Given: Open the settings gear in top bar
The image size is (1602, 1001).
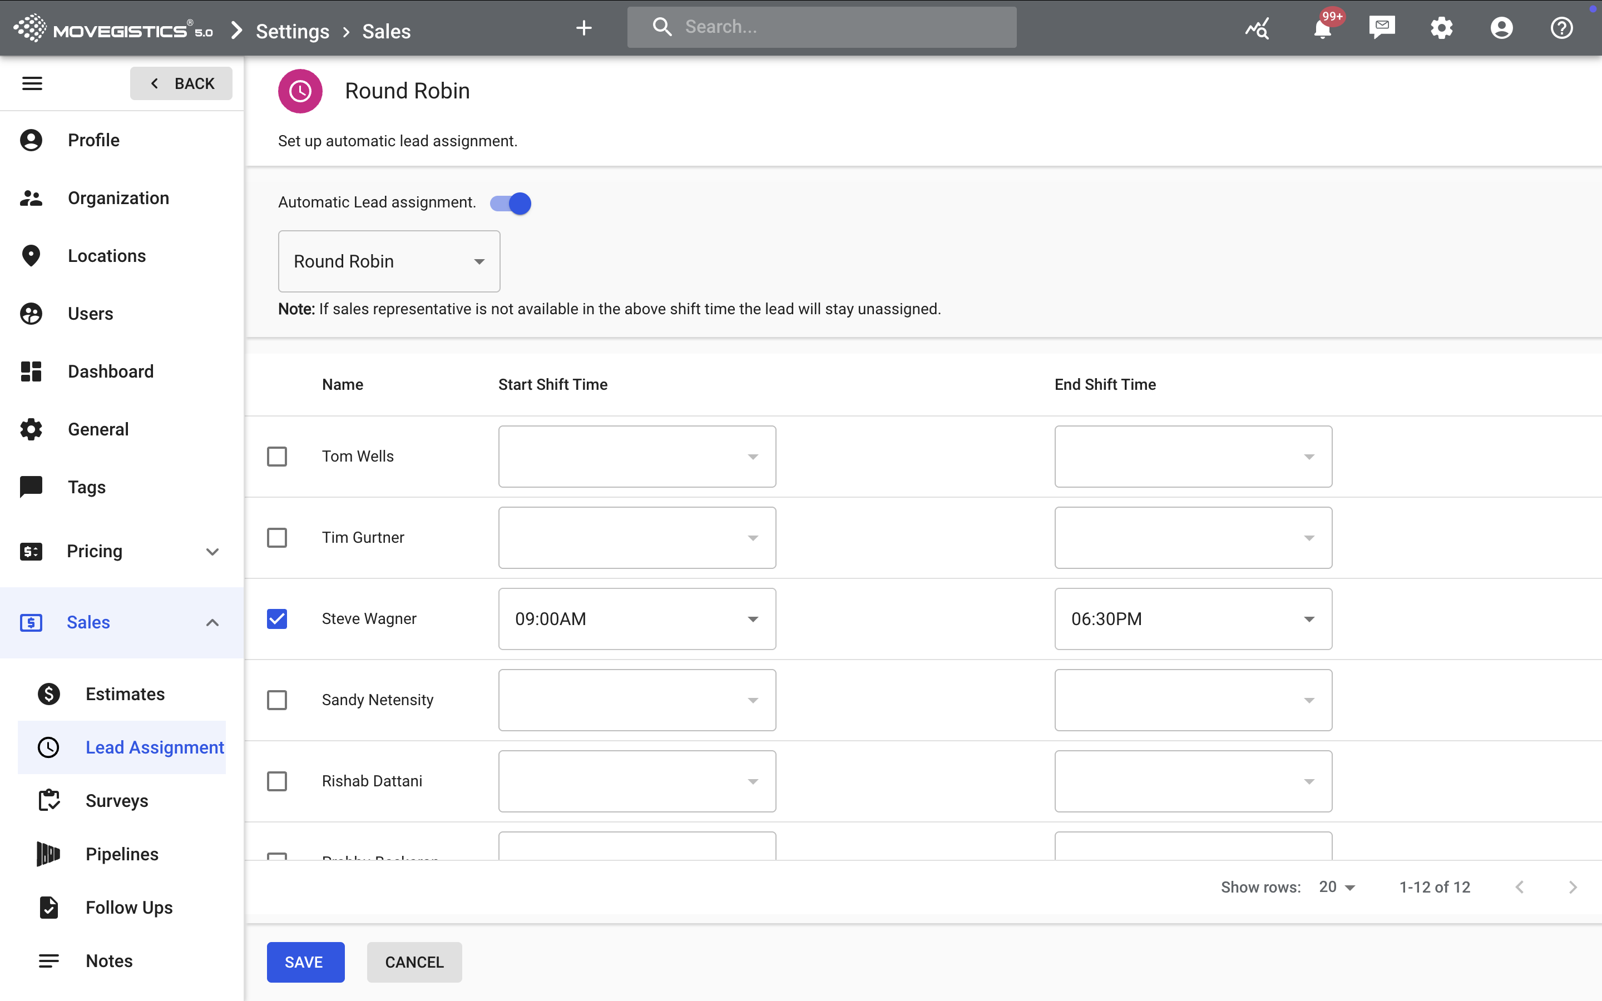Looking at the screenshot, I should [1441, 28].
